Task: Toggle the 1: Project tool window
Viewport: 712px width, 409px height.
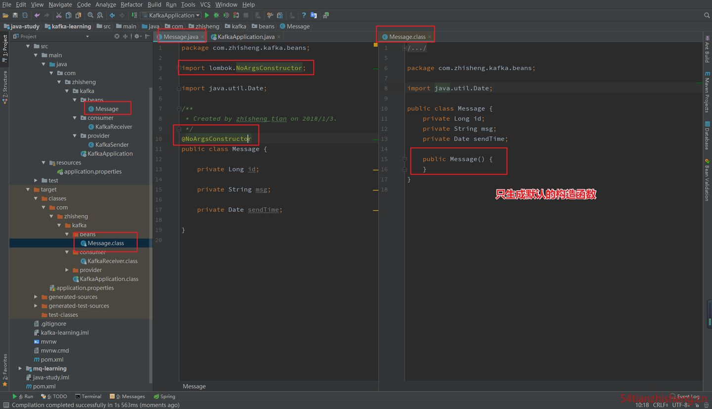Action: pyautogui.click(x=5, y=49)
